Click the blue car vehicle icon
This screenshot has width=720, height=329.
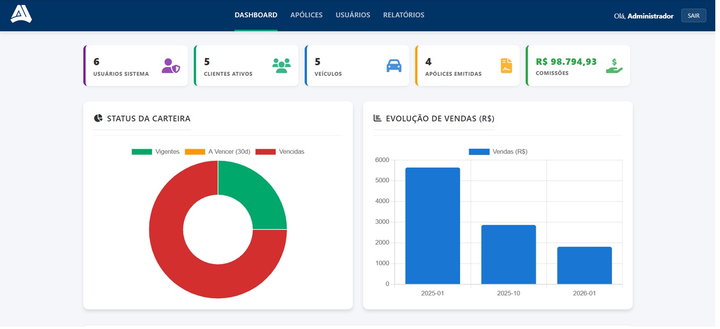click(394, 66)
